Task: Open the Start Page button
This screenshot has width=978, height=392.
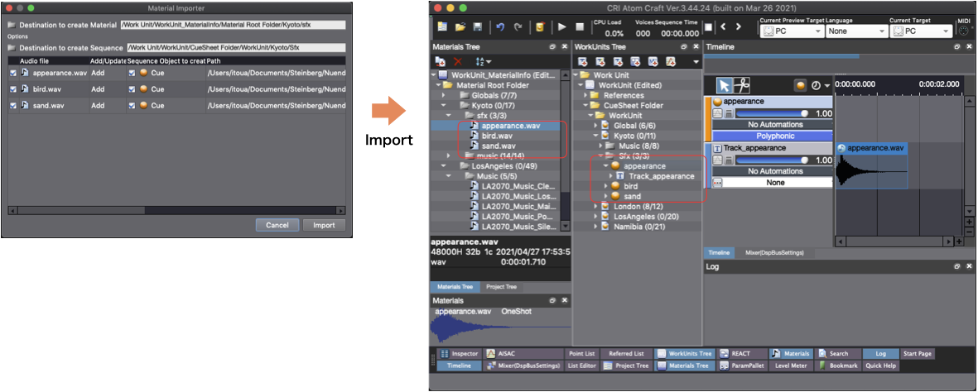Action: click(x=918, y=354)
